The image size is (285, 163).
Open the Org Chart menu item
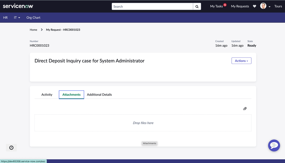click(x=33, y=18)
